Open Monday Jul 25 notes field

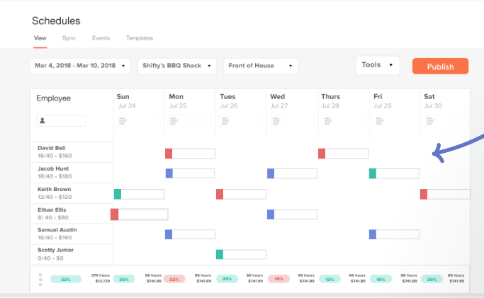190,121
